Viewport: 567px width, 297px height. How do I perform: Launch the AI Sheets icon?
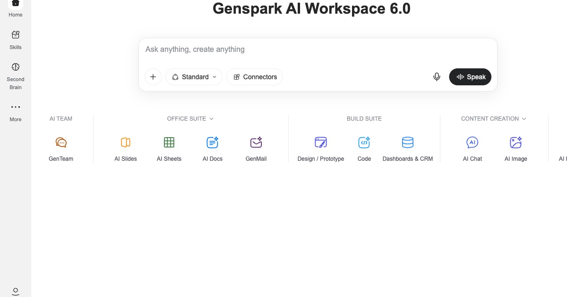click(x=169, y=142)
